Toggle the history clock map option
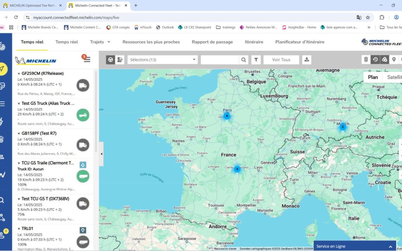This screenshot has width=402, height=251. tap(375, 59)
